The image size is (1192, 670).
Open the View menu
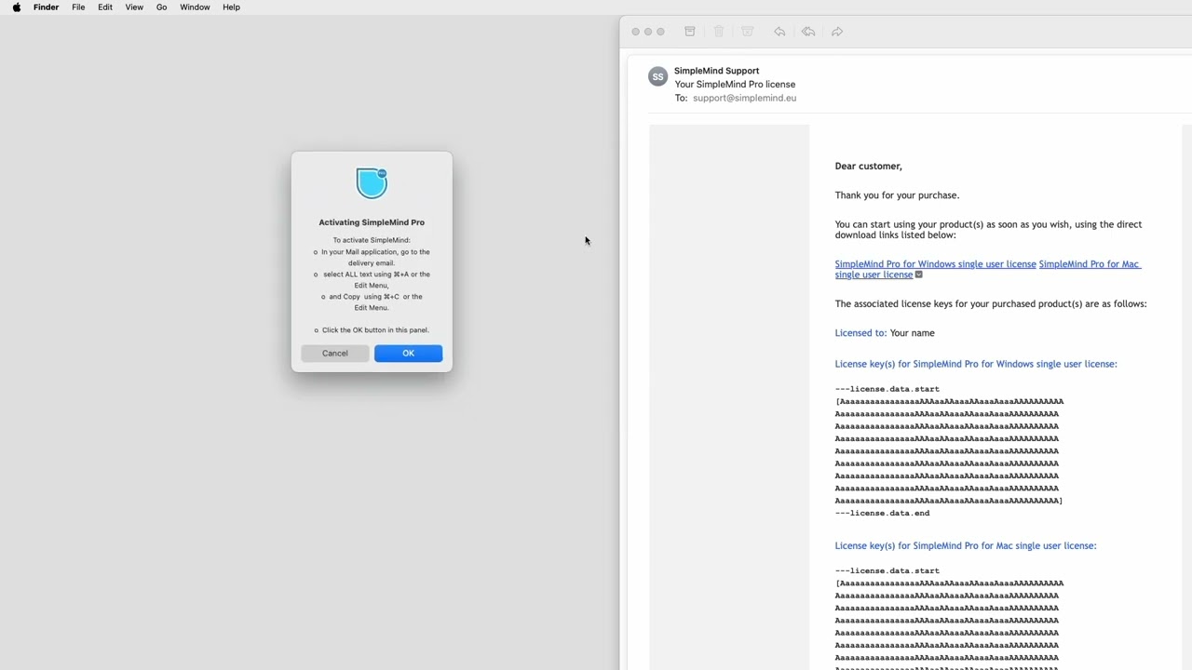[134, 7]
